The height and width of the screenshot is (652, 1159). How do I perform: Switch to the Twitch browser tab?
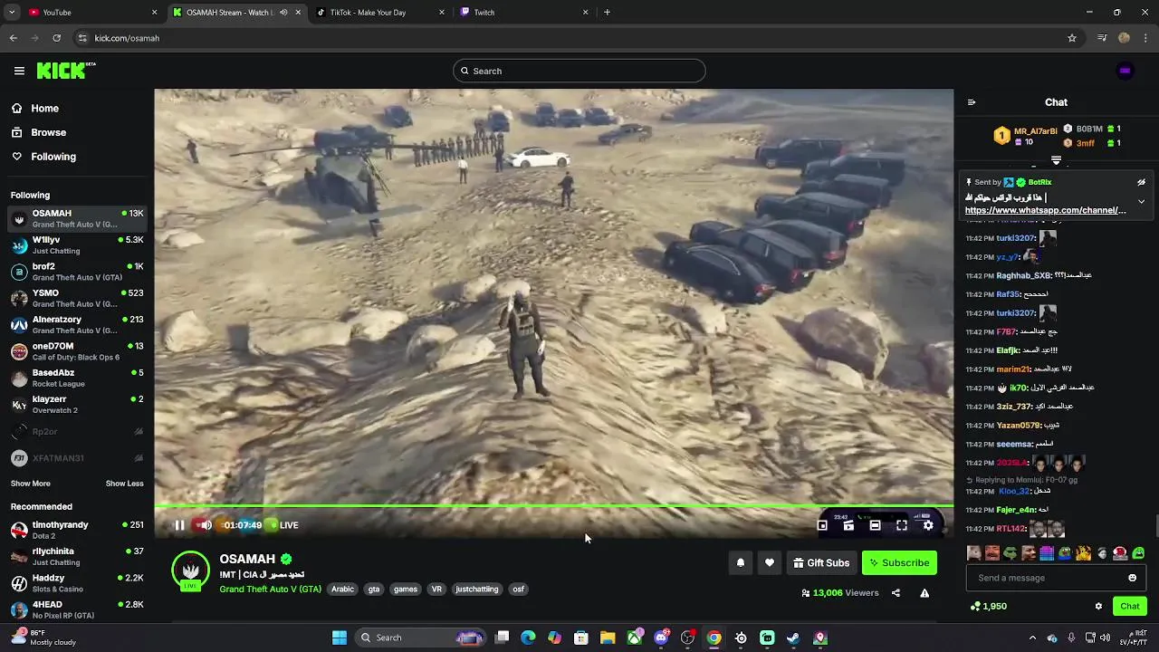point(524,13)
